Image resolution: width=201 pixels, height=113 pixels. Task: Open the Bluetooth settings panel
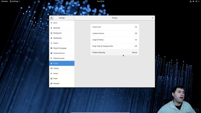coord(62,28)
